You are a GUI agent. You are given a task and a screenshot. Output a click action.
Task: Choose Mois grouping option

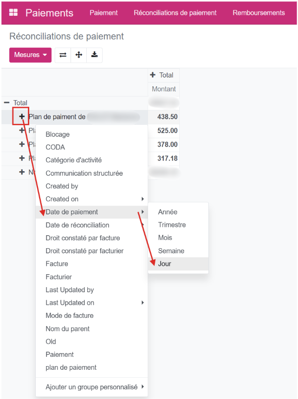[165, 238]
